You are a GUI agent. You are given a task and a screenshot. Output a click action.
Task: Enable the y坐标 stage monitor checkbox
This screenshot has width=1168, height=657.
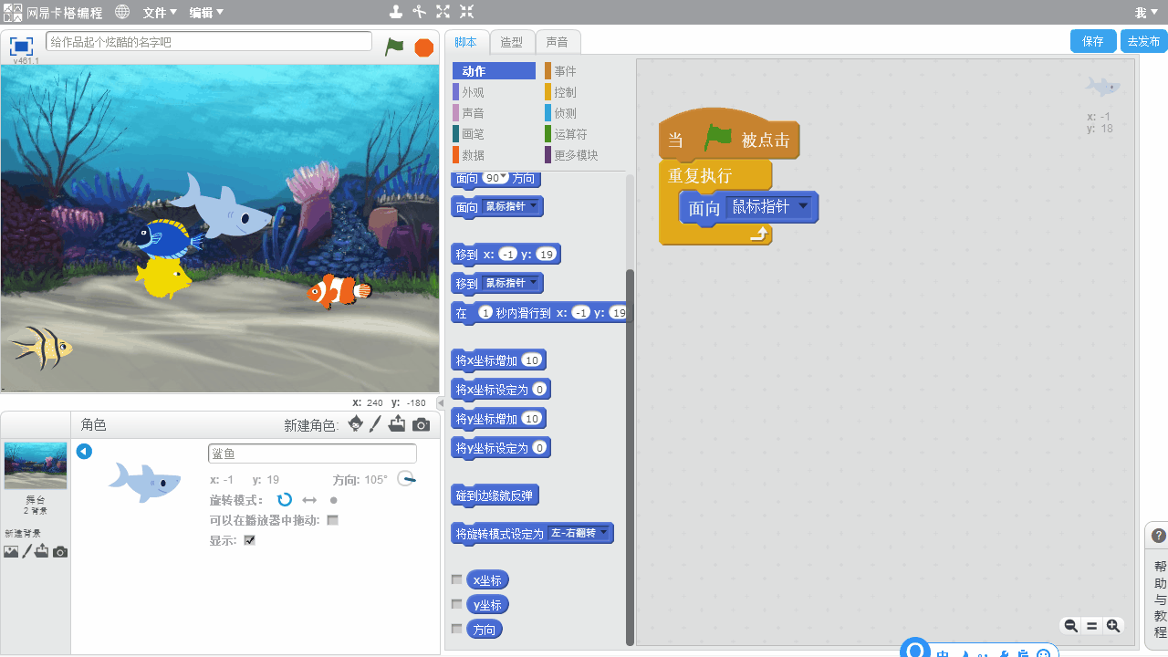click(x=457, y=604)
